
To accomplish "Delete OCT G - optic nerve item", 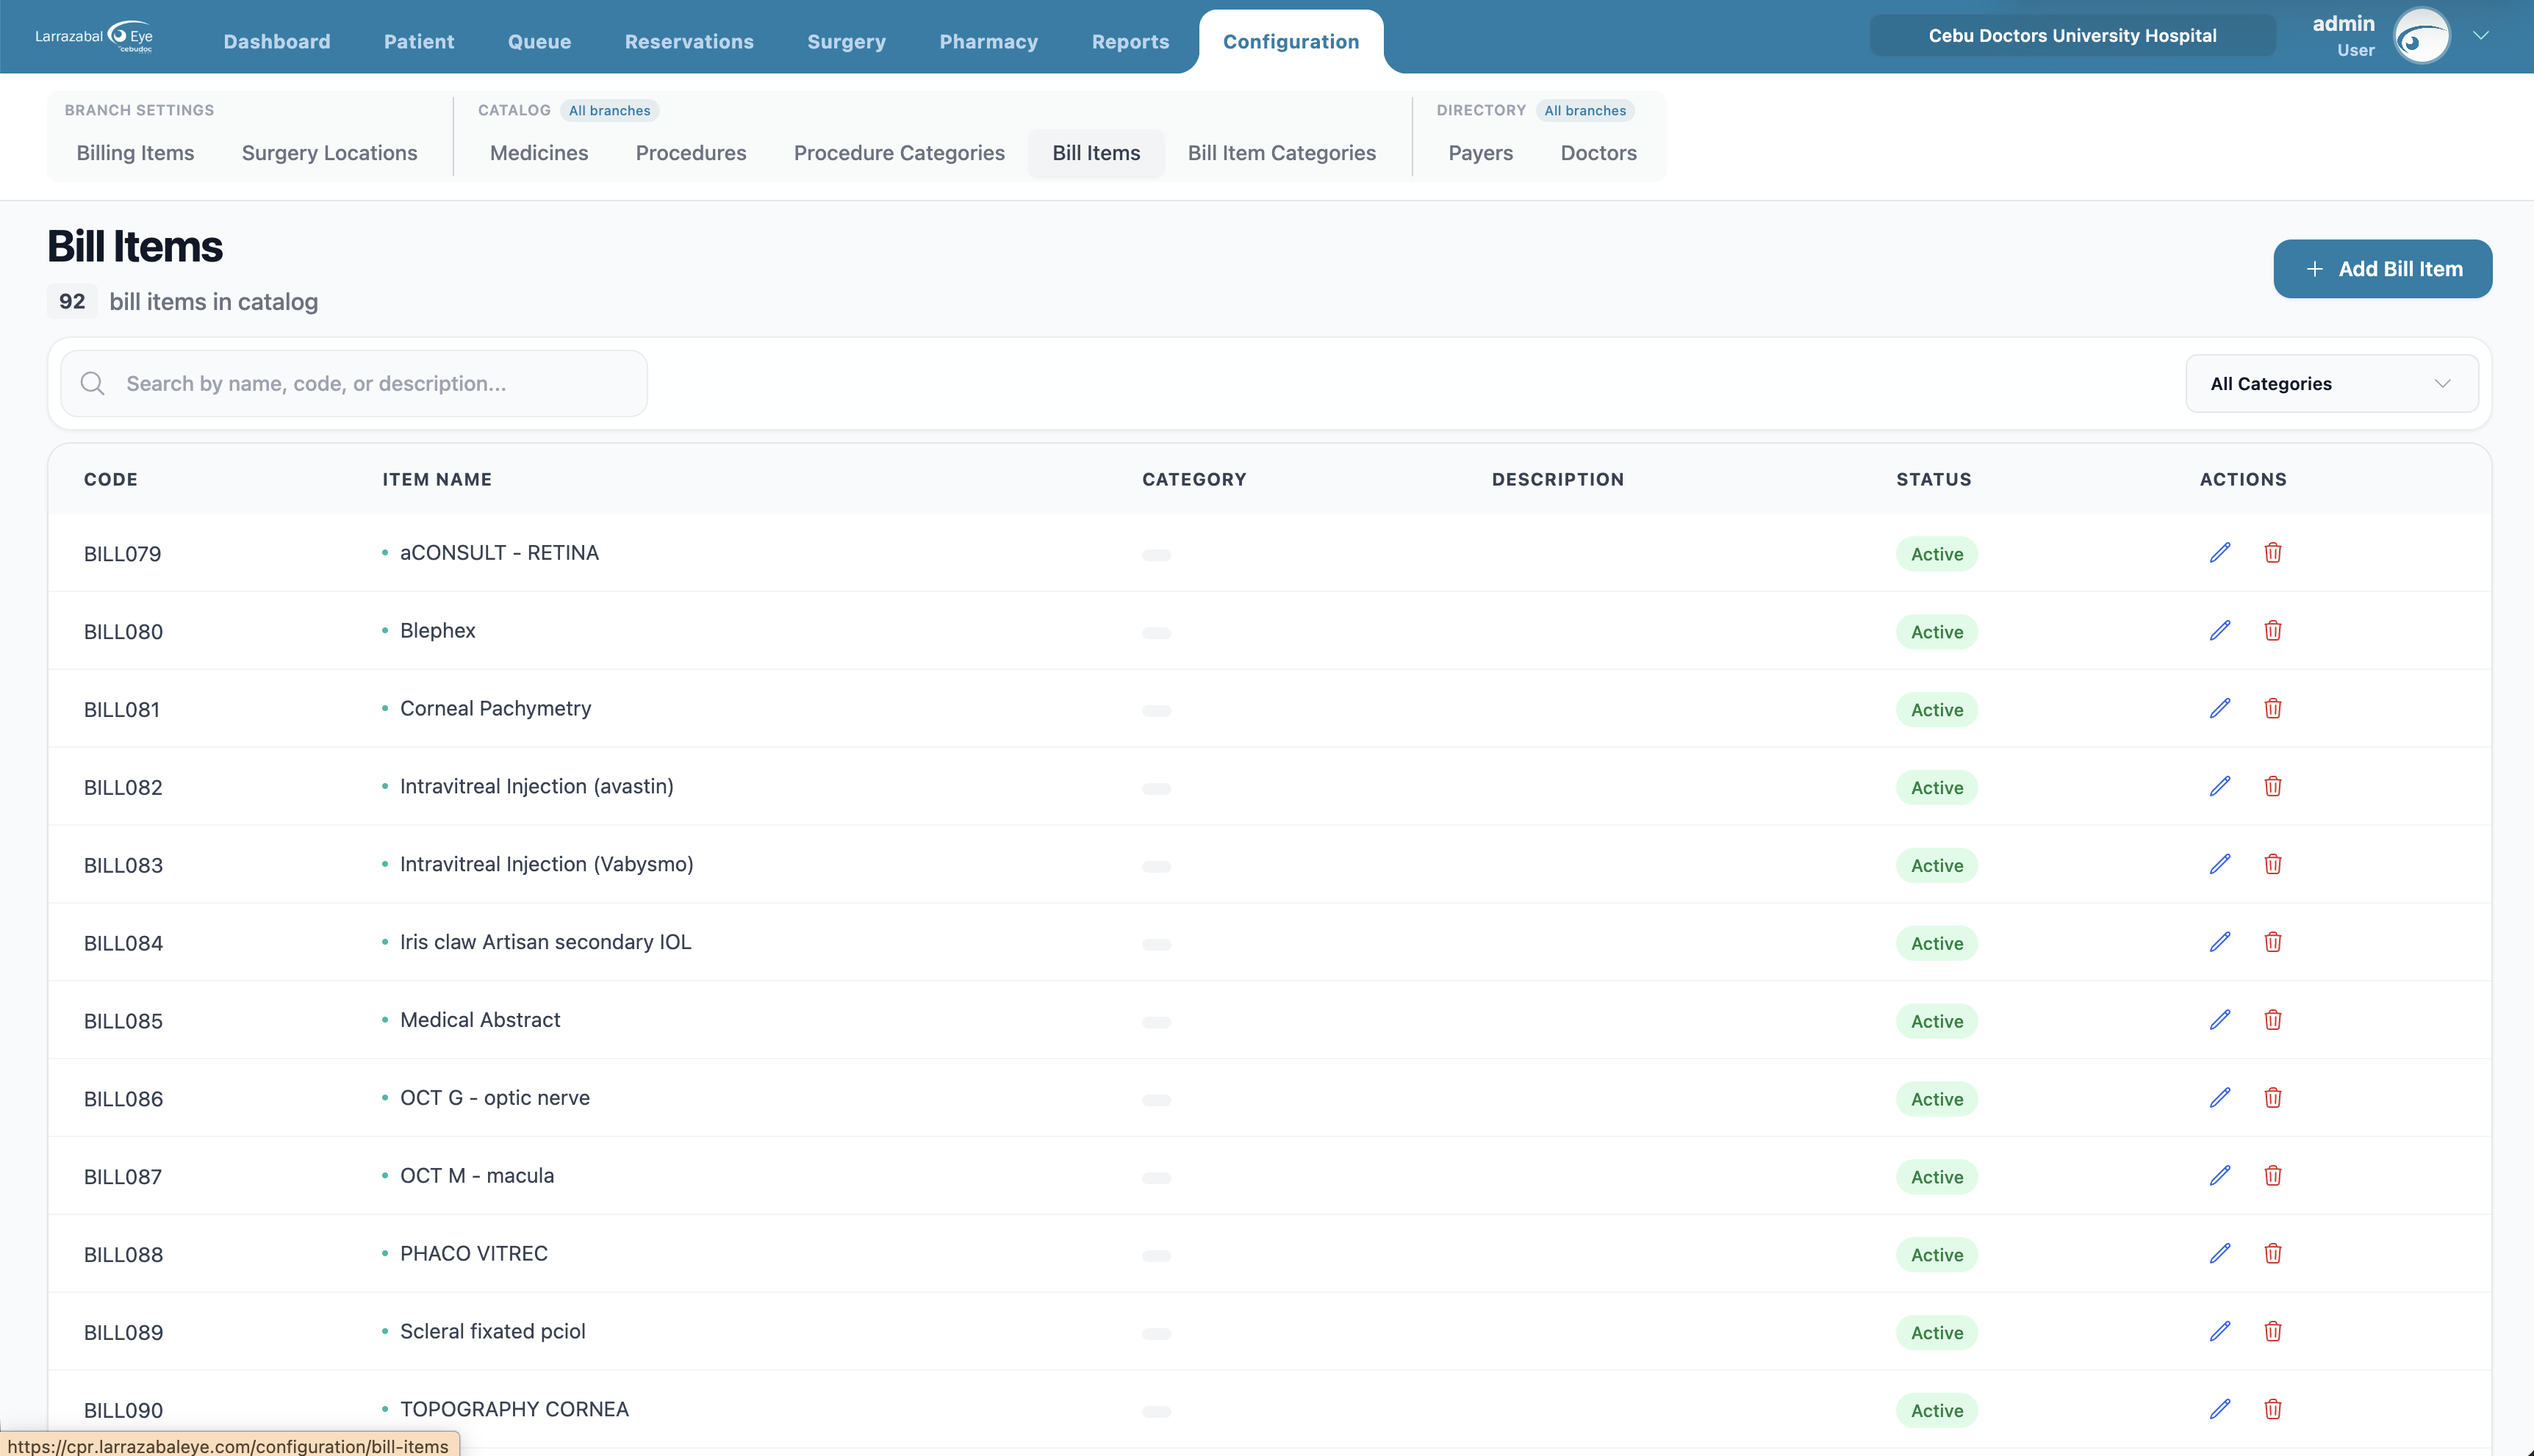I will coord(2273,1099).
